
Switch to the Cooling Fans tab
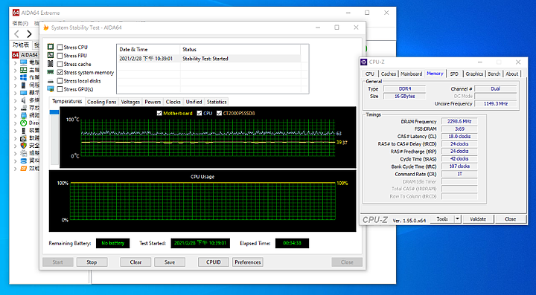(101, 102)
